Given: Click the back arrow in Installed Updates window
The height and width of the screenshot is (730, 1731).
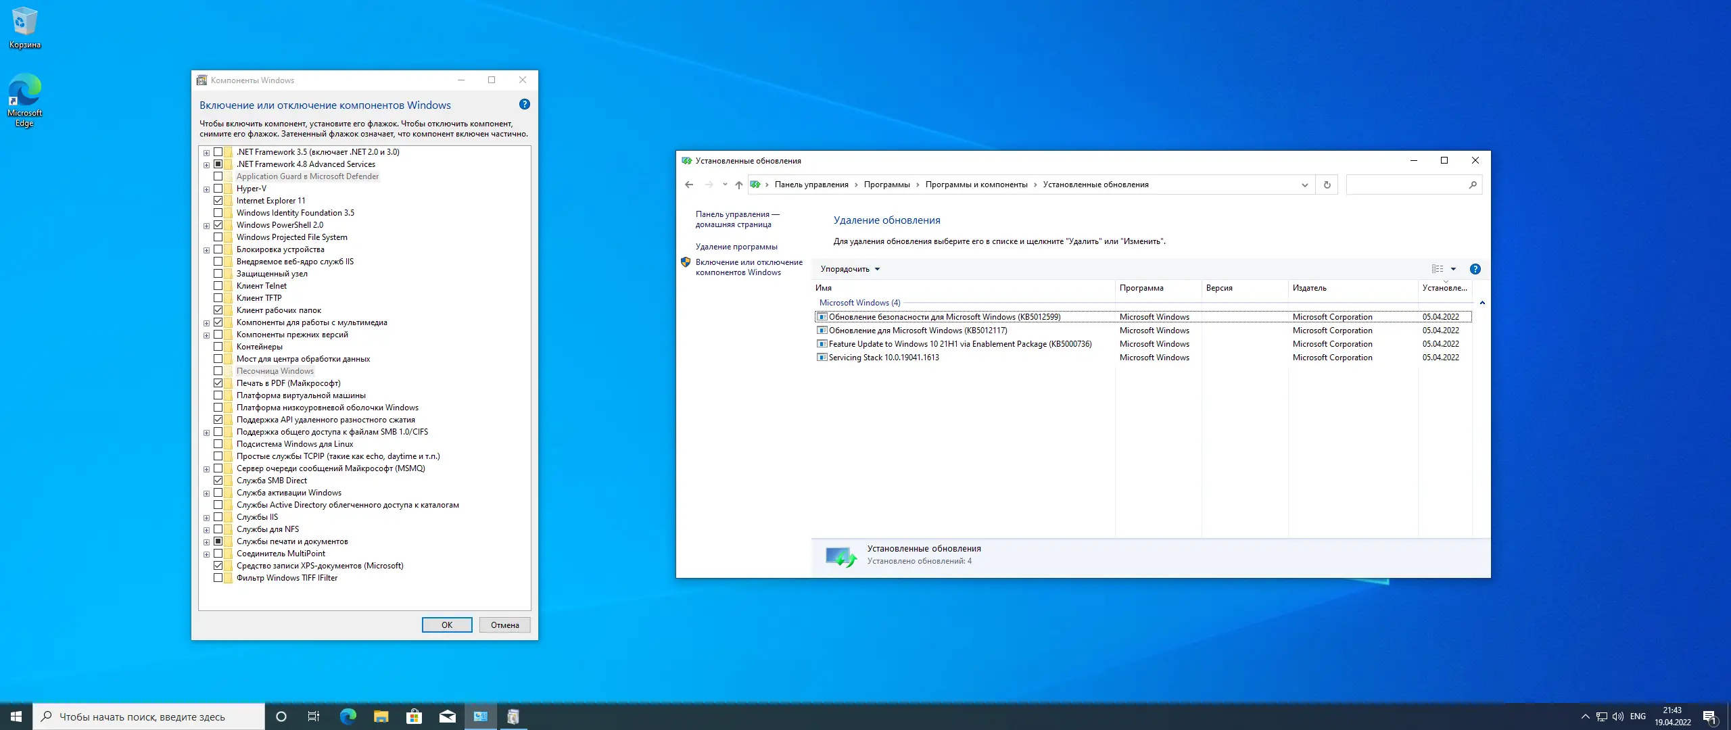Looking at the screenshot, I should 689,185.
